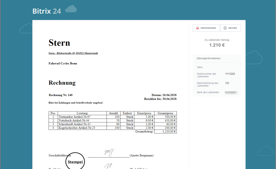Click the Bitte bei Zahlungen note

coord(76,103)
